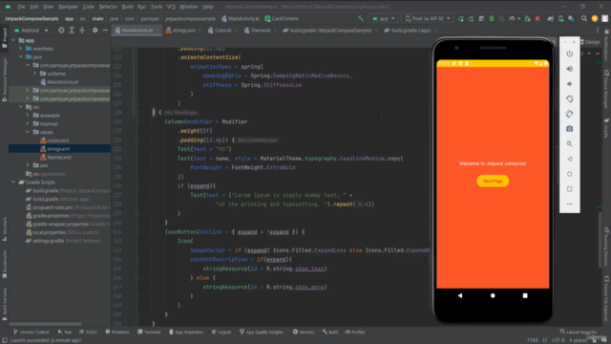Screen dimensions: 611x344
Task: Click emulator volume up icon
Action: pyautogui.click(x=569, y=69)
